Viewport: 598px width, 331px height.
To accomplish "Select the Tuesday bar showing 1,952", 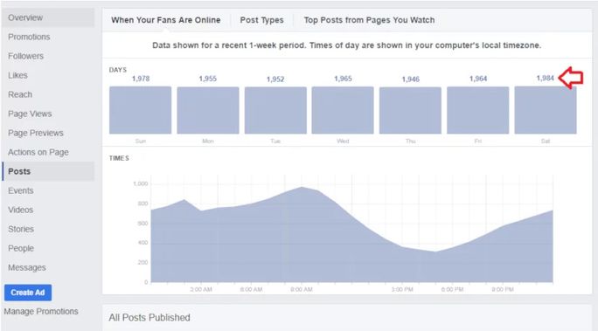I will [x=275, y=110].
